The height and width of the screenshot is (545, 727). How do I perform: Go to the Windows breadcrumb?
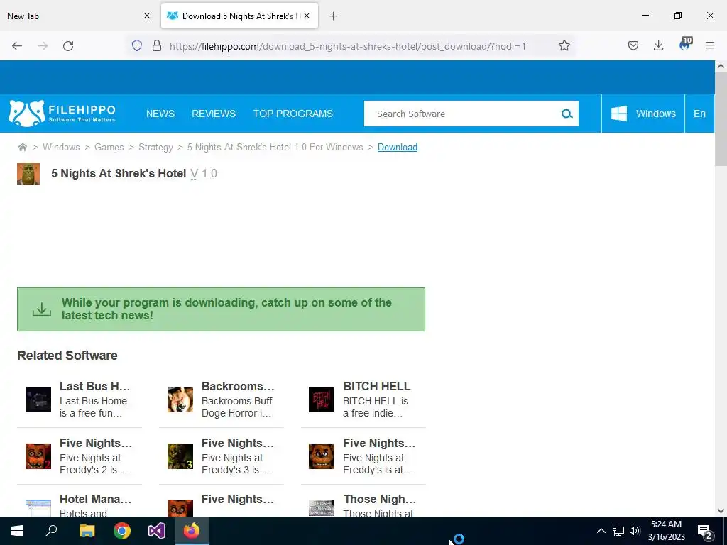tap(61, 147)
